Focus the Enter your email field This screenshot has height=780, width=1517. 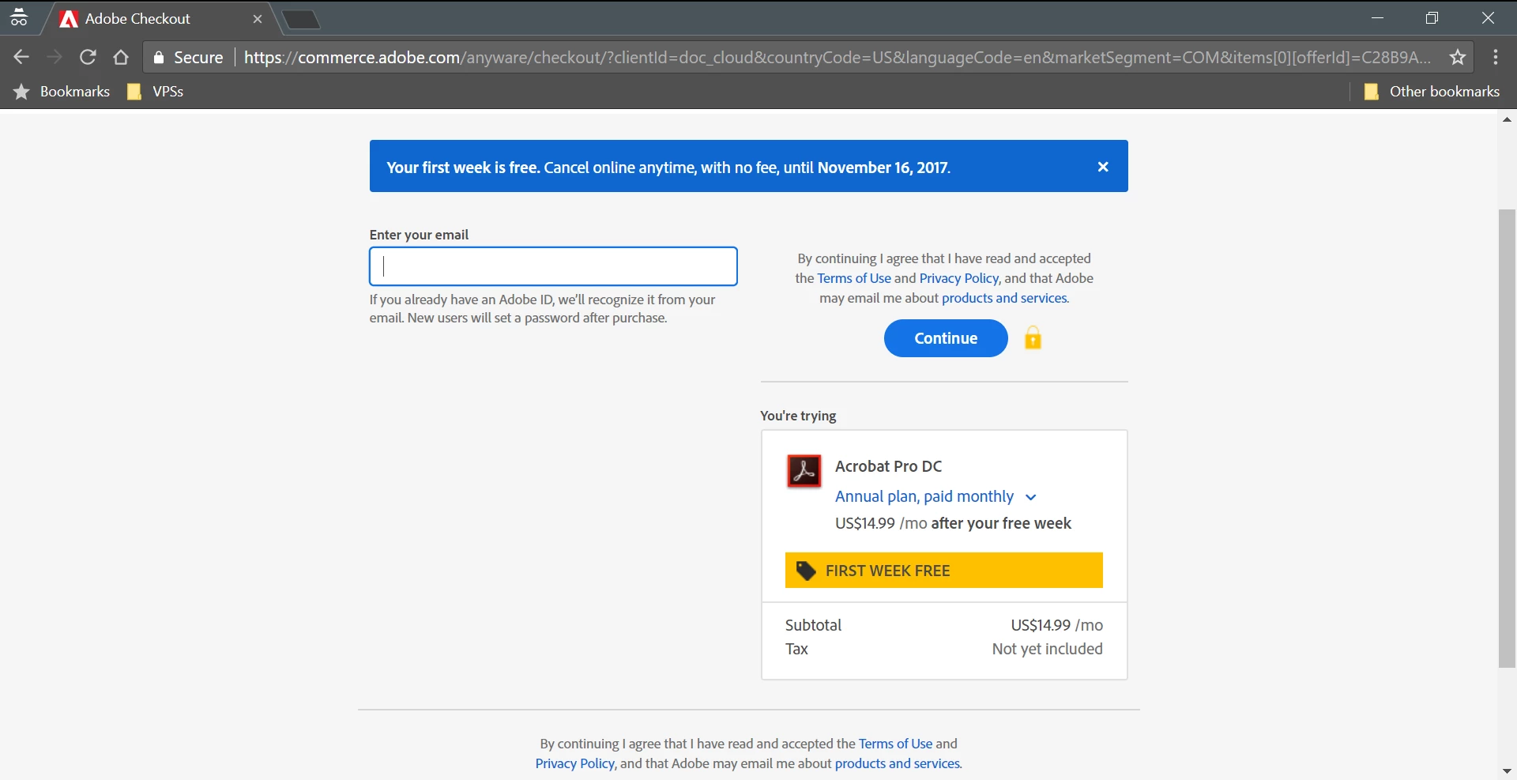553,266
